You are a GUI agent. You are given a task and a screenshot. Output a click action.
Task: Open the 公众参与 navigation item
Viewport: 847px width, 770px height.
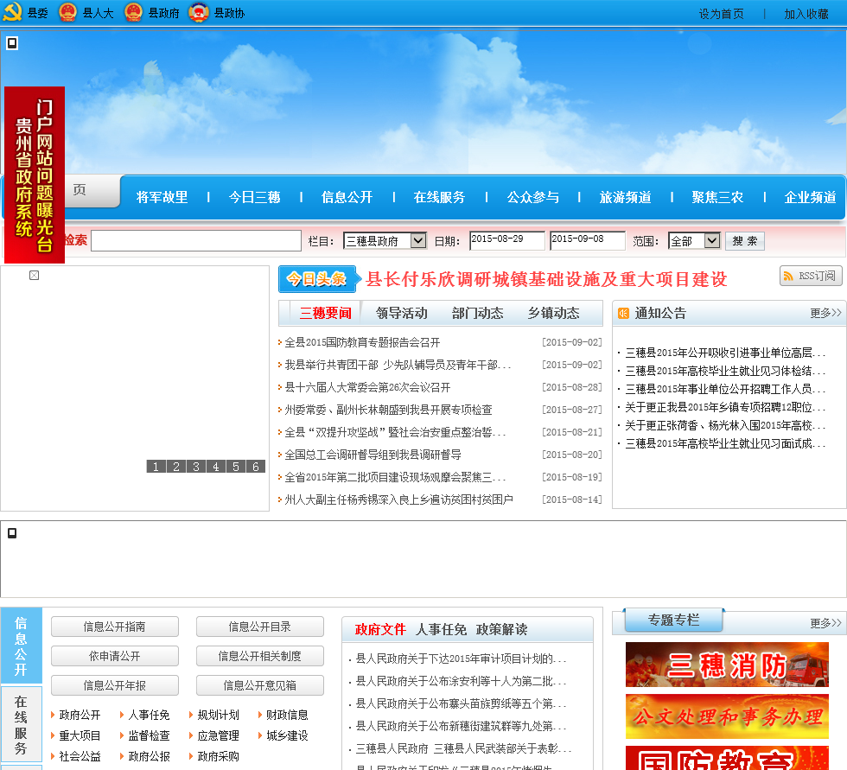pos(532,197)
